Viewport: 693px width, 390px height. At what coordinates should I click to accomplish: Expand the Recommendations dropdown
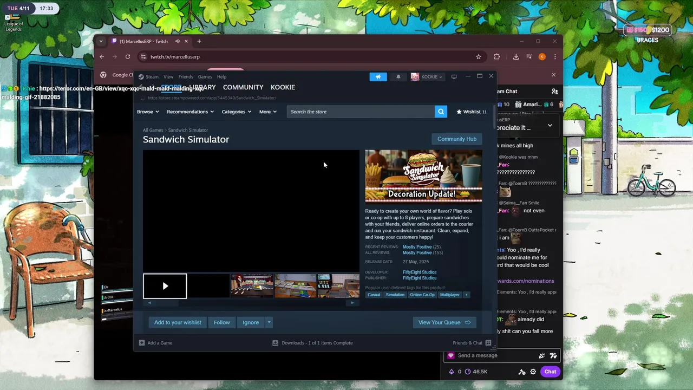click(x=190, y=112)
